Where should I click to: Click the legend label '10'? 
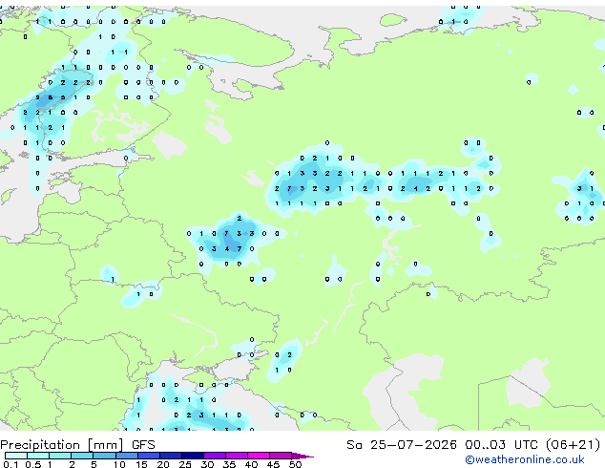click(x=119, y=464)
